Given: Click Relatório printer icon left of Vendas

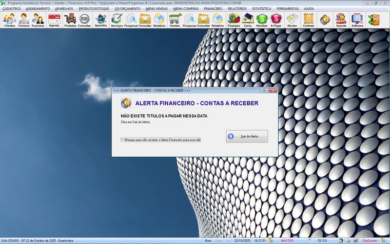Looking at the screenshot, I should coord(159,20).
